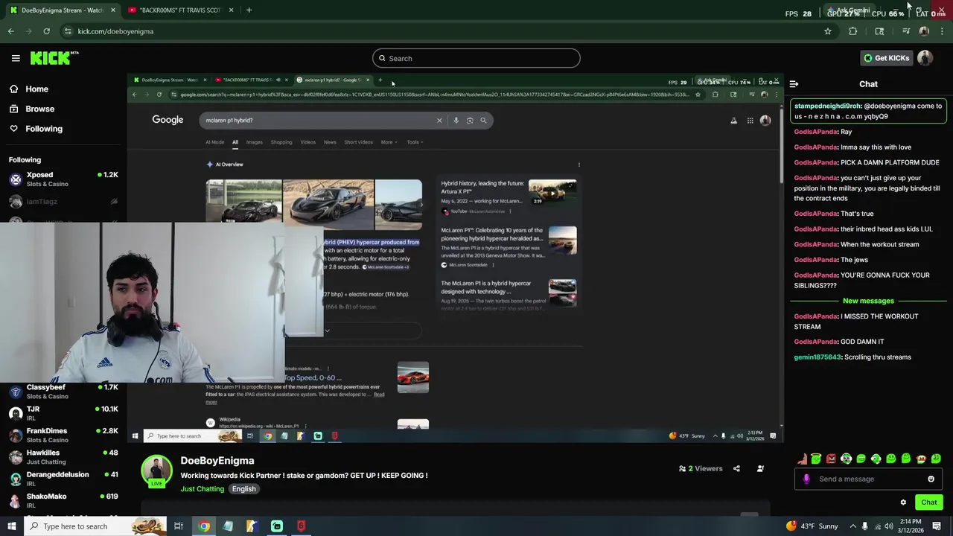Open chat settings gear icon
Screen dimensions: 953x536
tap(903, 502)
